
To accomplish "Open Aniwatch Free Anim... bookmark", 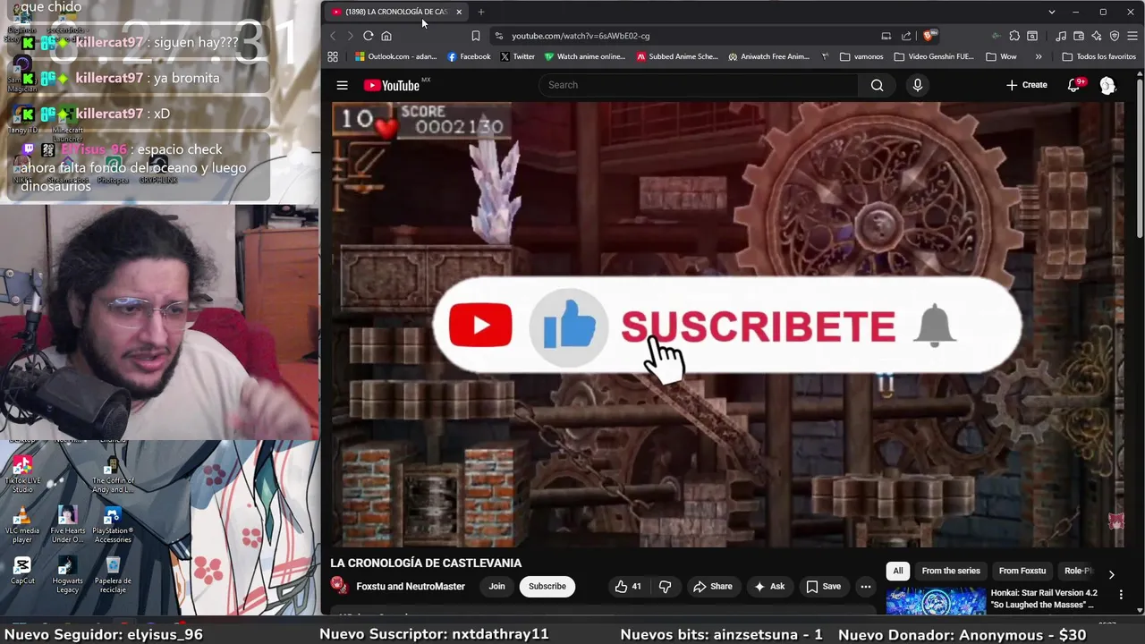I will pyautogui.click(x=768, y=56).
